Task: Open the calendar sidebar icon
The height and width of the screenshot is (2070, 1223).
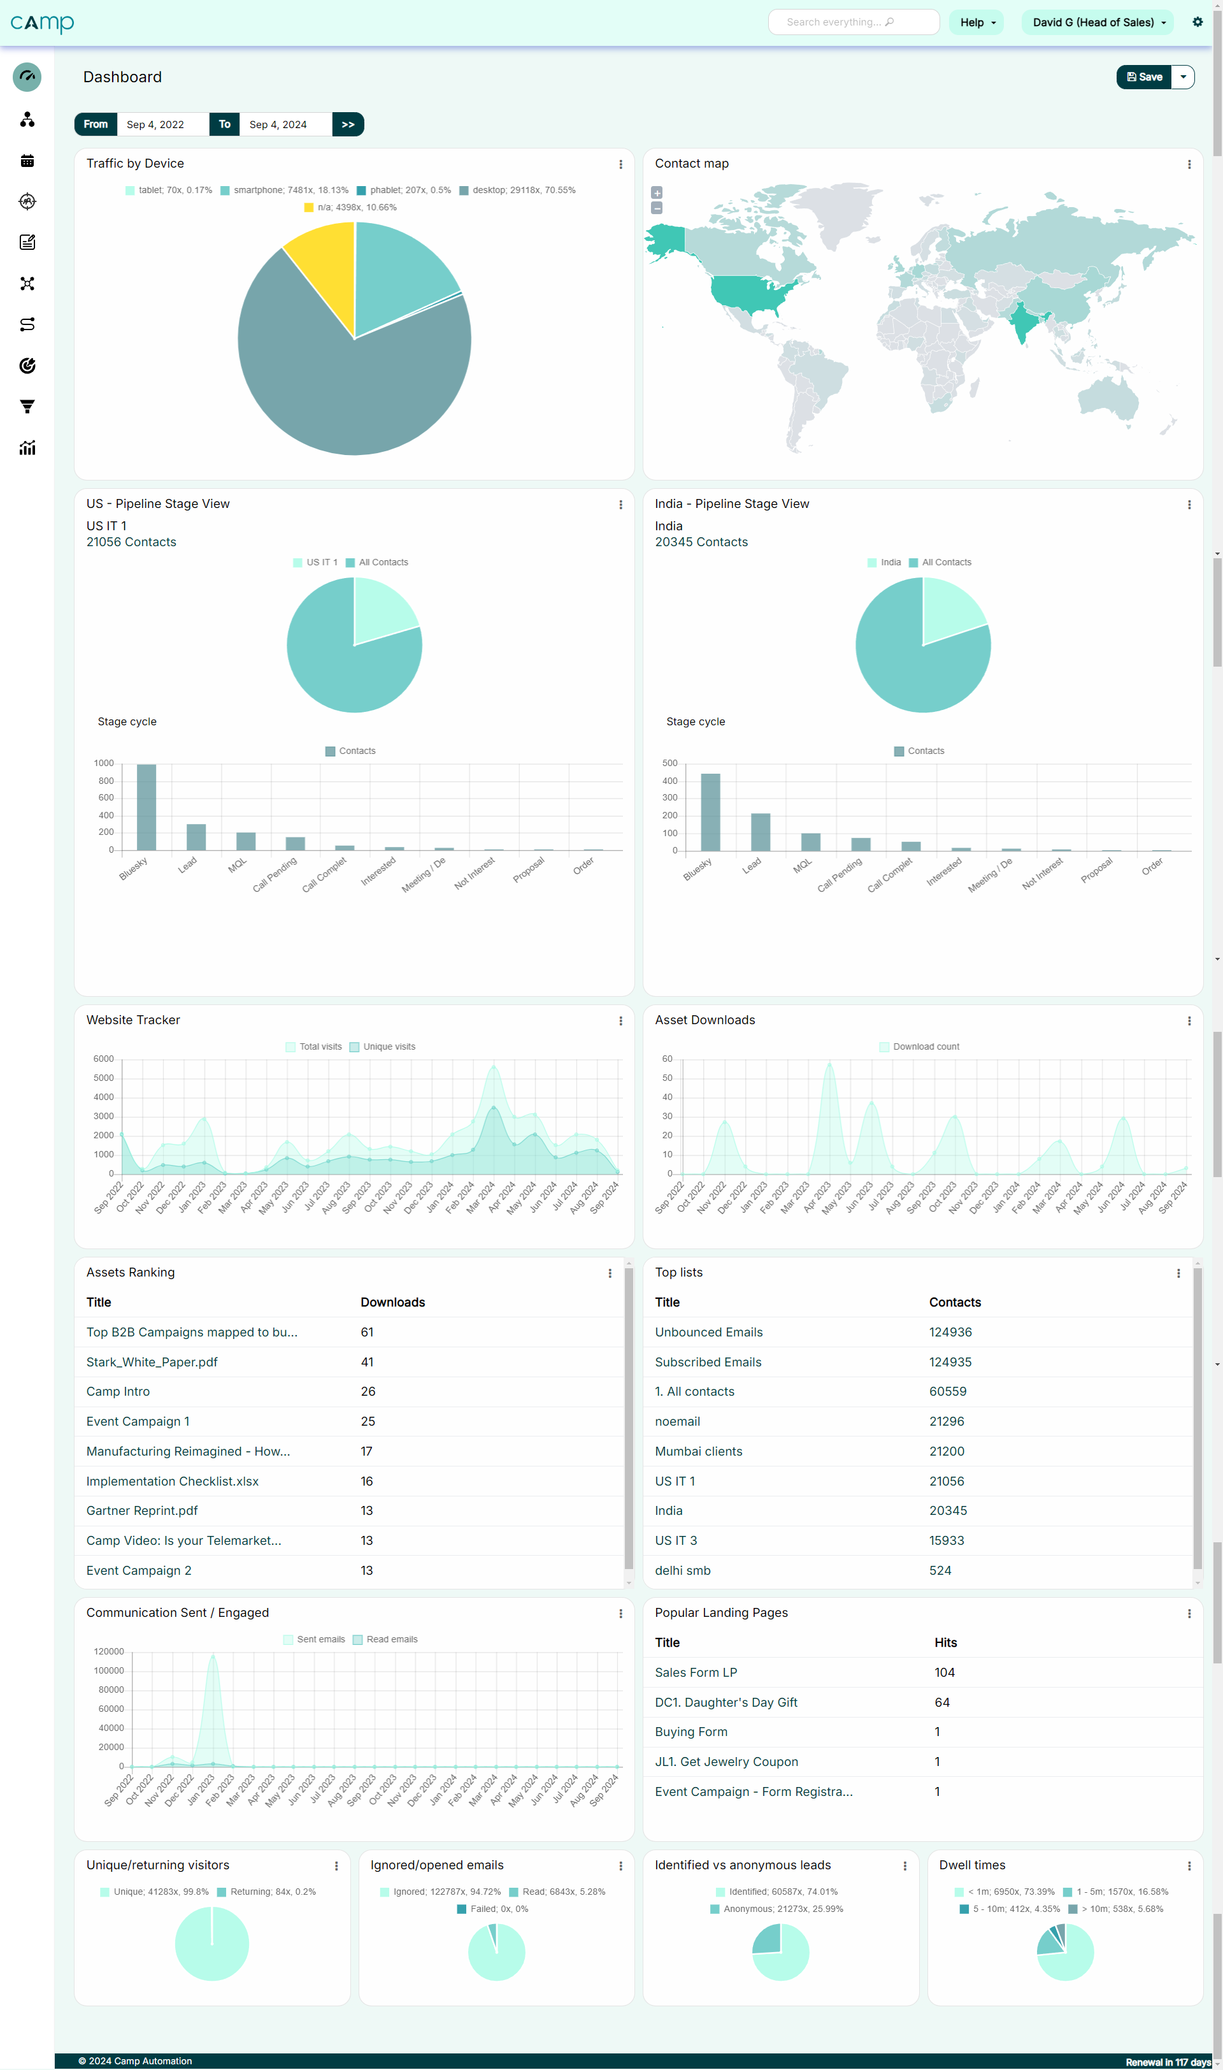Action: (x=27, y=161)
